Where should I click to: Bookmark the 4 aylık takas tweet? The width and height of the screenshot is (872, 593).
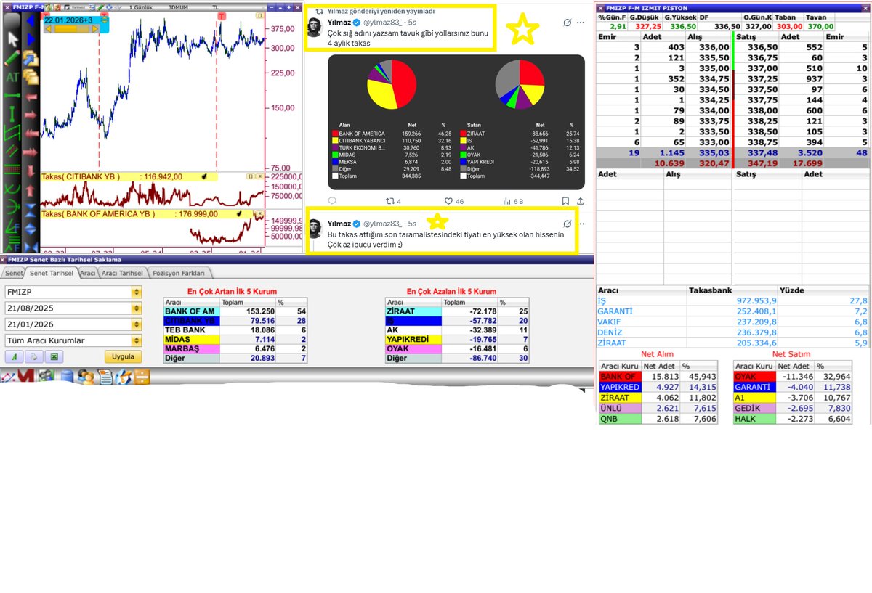pyautogui.click(x=566, y=200)
